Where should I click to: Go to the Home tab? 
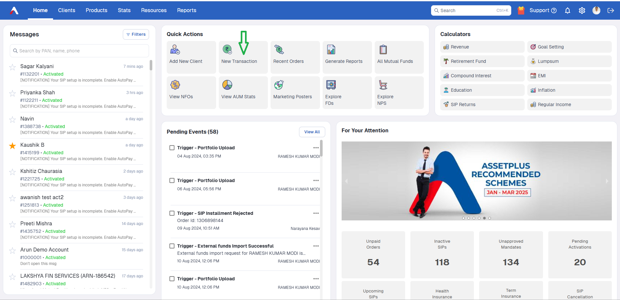pyautogui.click(x=40, y=10)
